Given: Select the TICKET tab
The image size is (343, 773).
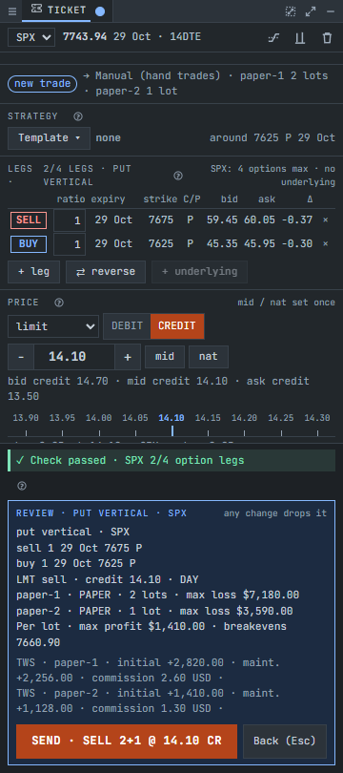Looking at the screenshot, I should [58, 10].
